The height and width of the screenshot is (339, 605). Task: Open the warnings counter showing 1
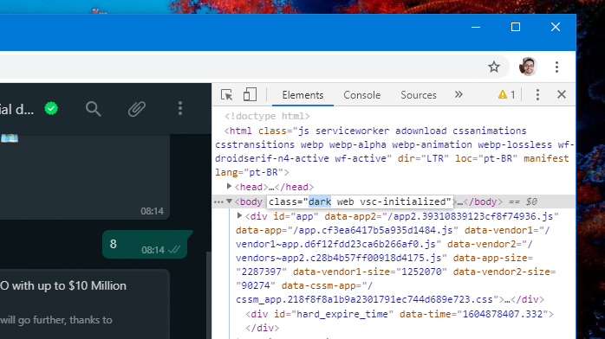[506, 94]
